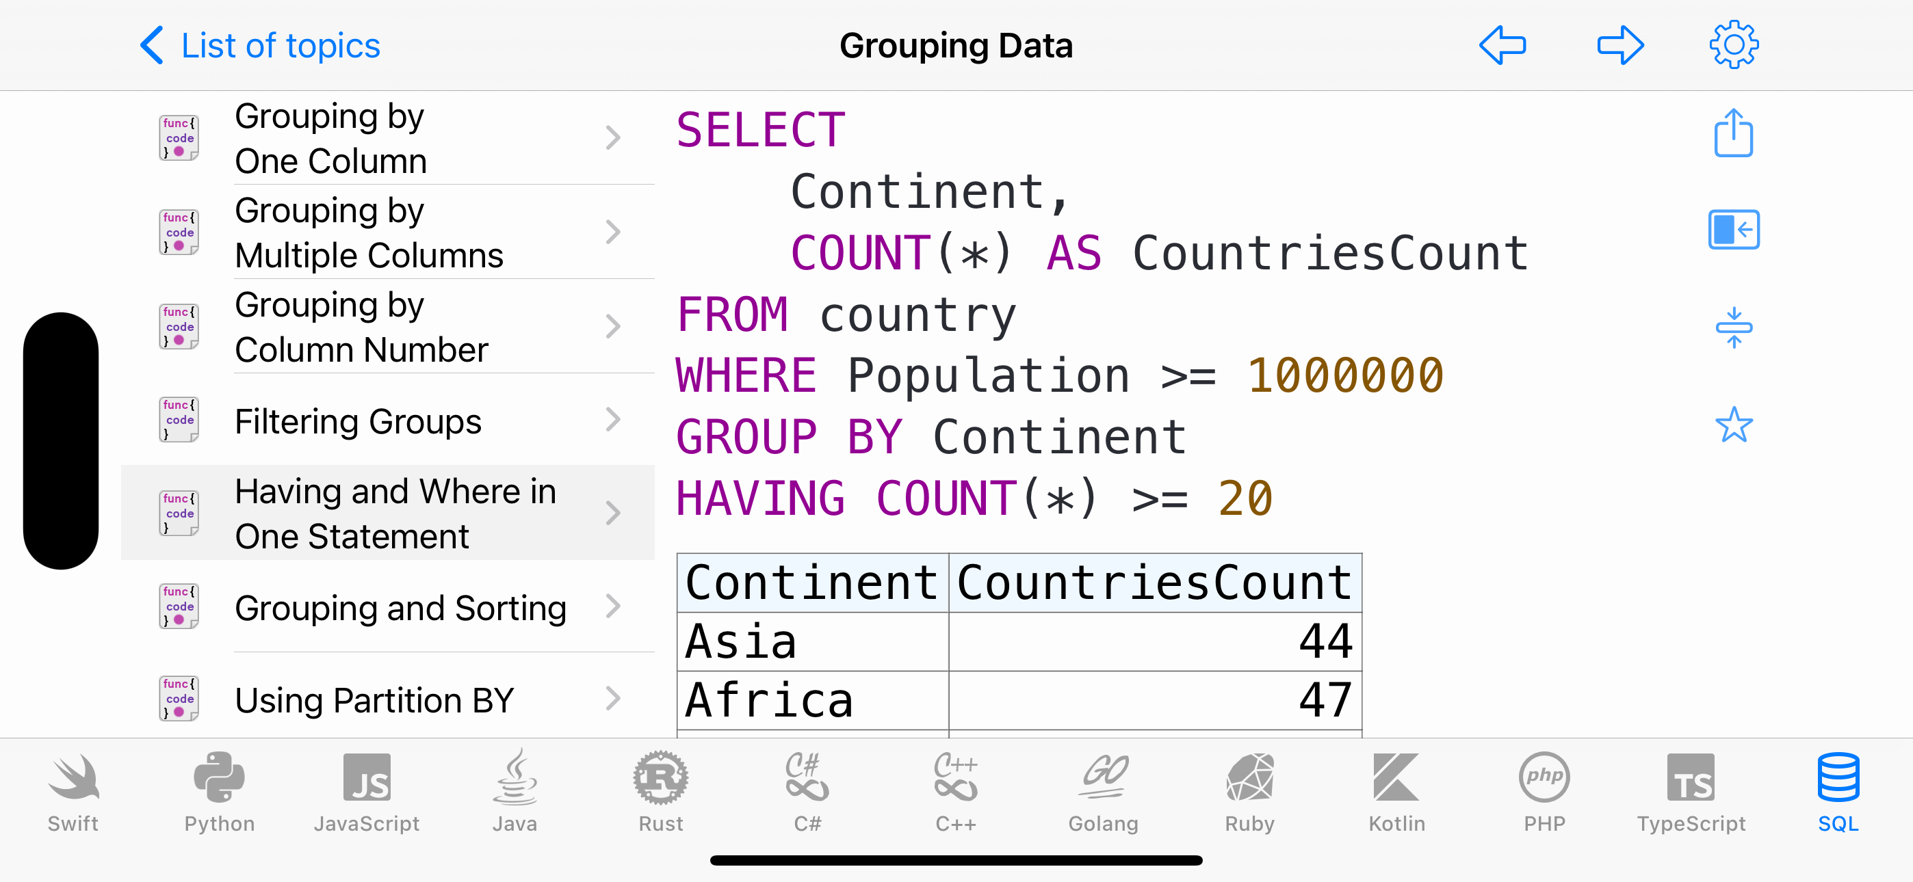
Task: Switch to the Python language tab
Action: [219, 792]
